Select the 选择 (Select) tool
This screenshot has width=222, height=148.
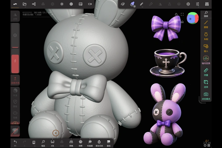coord(206,84)
